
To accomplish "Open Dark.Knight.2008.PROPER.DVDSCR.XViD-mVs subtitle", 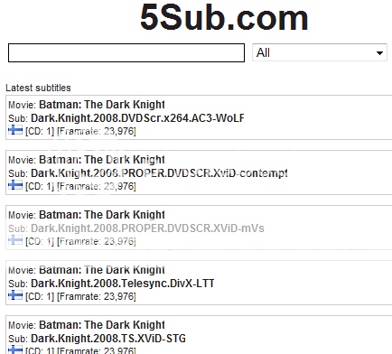I will (x=147, y=228).
